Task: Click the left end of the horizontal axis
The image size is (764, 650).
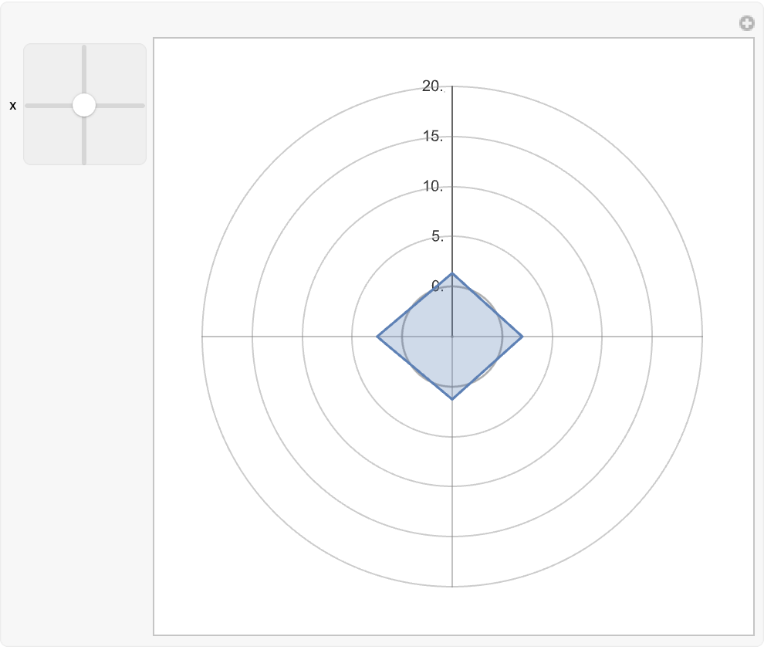Action: (x=202, y=337)
